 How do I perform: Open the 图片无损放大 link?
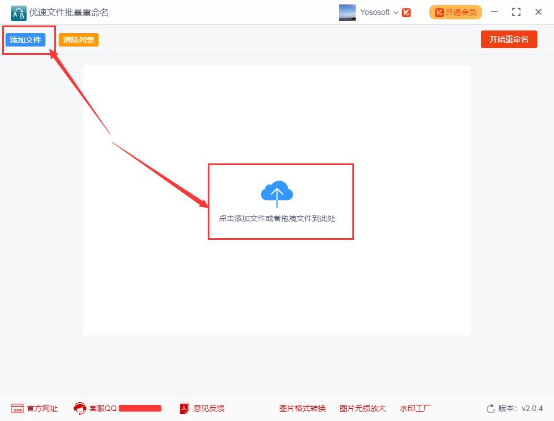[x=362, y=409]
